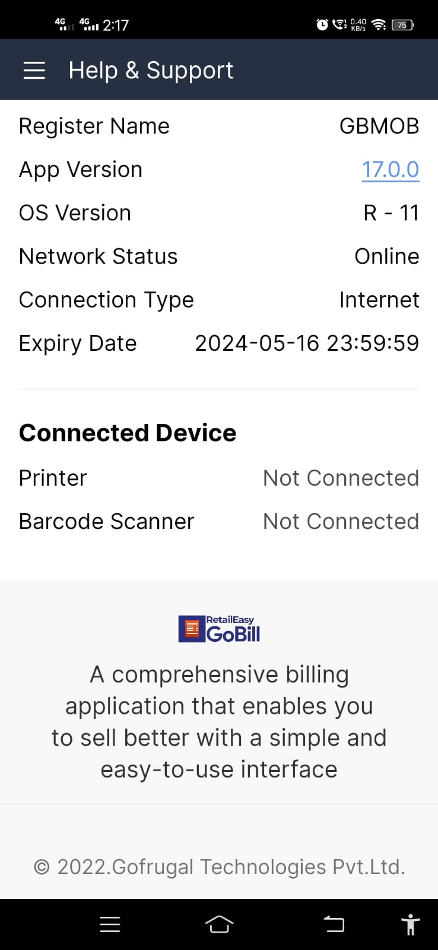Open the 17.0.0 app version link
Image resolution: width=438 pixels, height=950 pixels.
click(391, 170)
